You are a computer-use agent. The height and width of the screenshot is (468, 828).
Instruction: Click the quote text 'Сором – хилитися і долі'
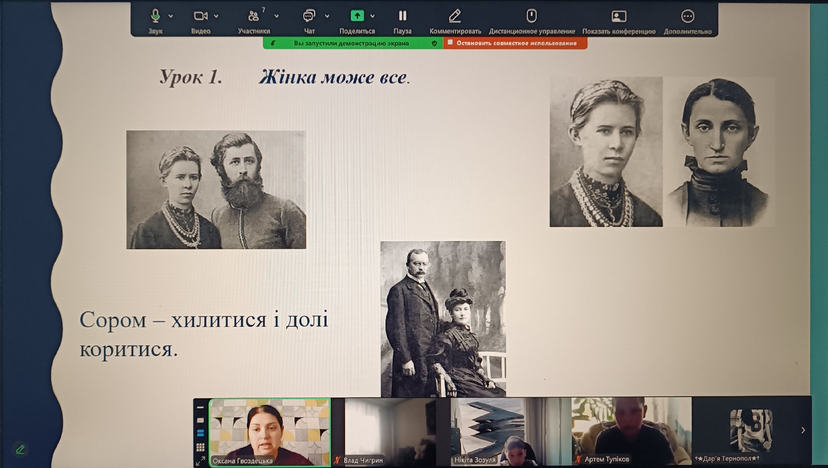pyautogui.click(x=204, y=320)
